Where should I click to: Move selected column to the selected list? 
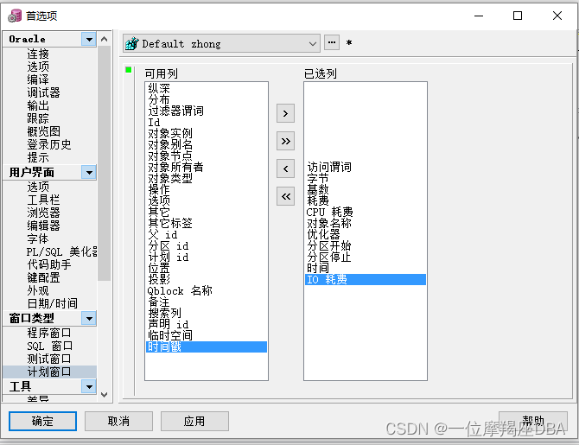[x=285, y=113]
